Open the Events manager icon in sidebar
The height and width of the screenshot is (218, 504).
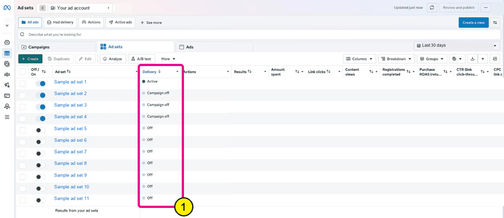[x=7, y=106]
